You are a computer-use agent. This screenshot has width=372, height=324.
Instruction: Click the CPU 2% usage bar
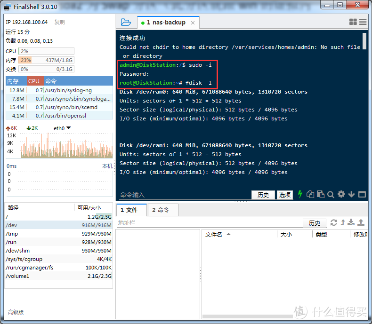46,51
